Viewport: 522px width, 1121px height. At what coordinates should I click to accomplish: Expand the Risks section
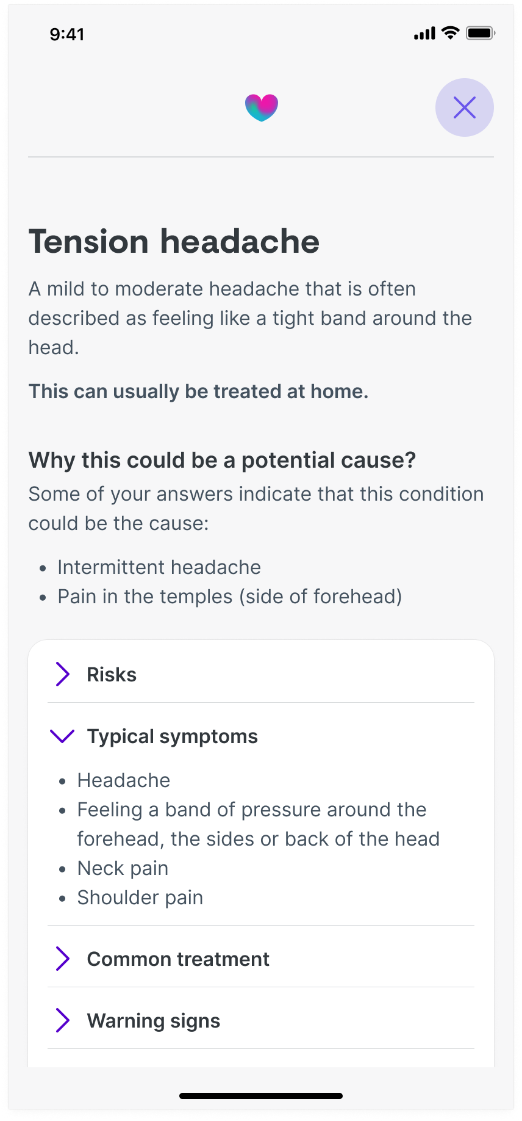click(112, 674)
